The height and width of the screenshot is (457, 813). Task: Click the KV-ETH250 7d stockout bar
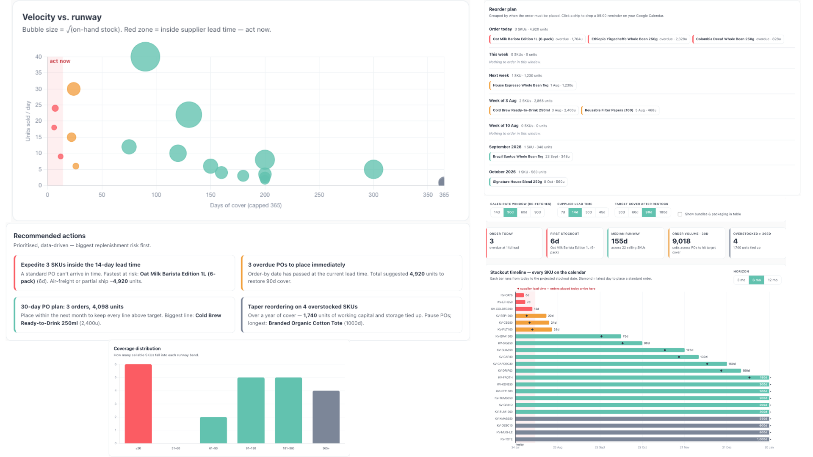coord(520,302)
